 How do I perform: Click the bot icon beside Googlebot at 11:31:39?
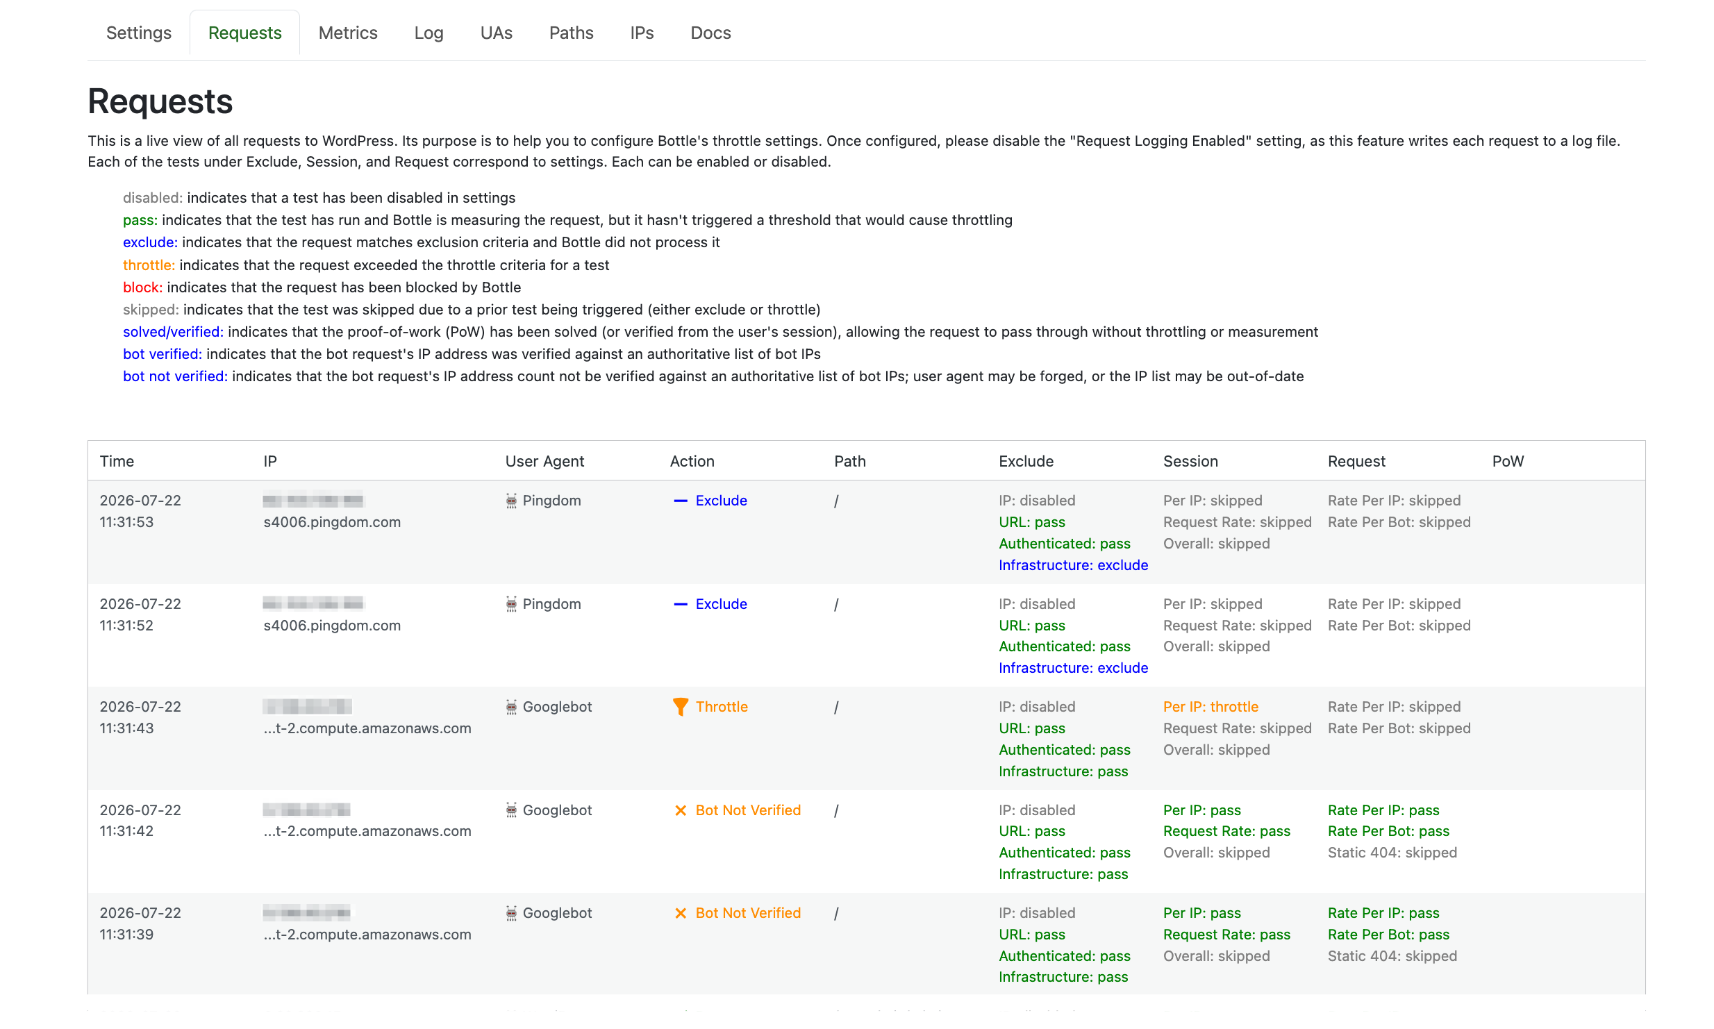tap(511, 913)
